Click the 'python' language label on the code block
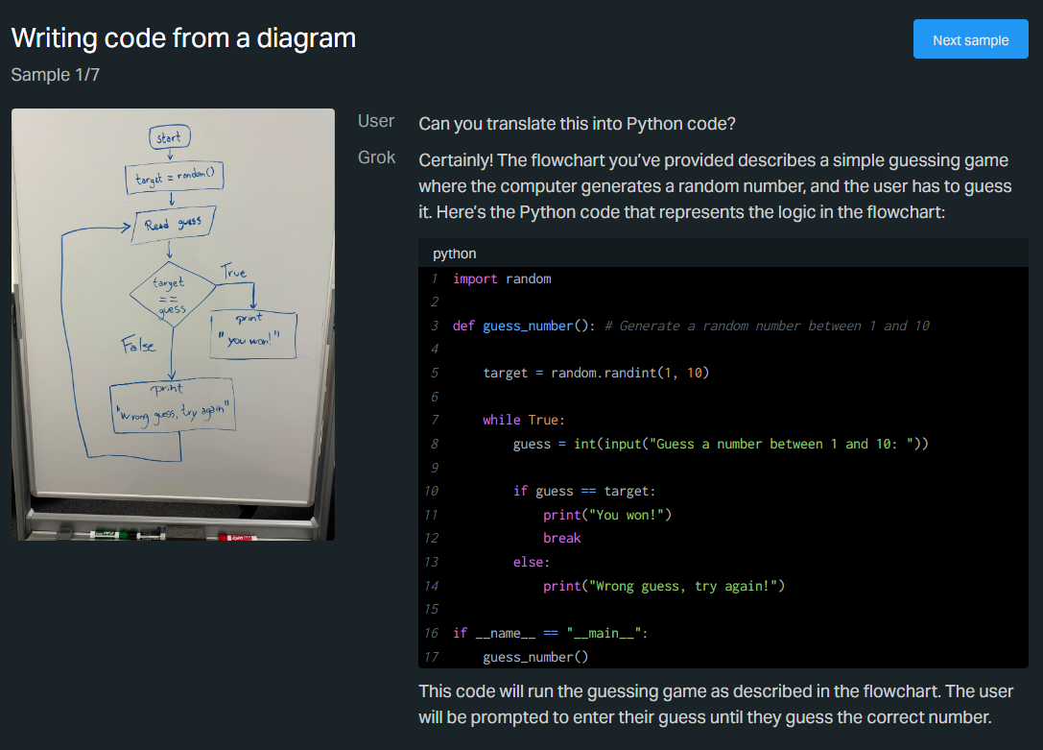 pyautogui.click(x=454, y=254)
